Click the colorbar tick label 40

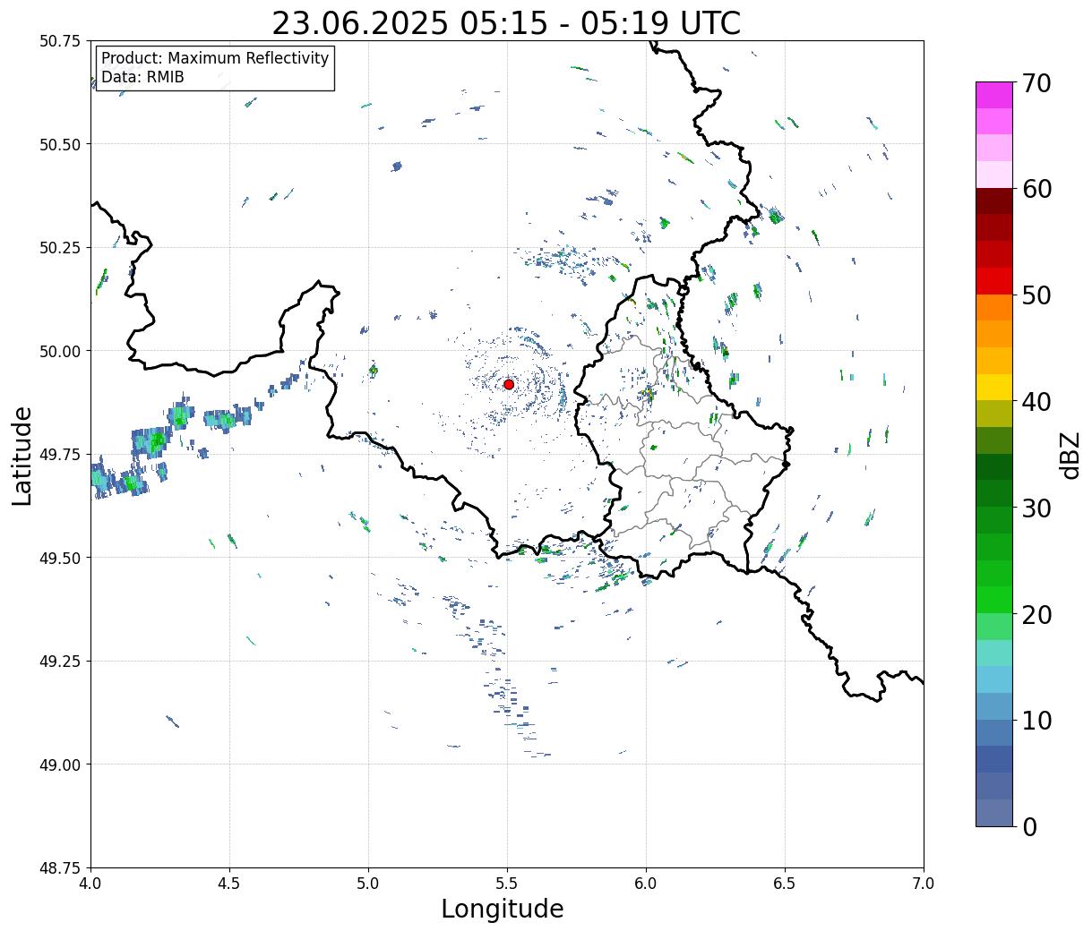[x=1036, y=401]
